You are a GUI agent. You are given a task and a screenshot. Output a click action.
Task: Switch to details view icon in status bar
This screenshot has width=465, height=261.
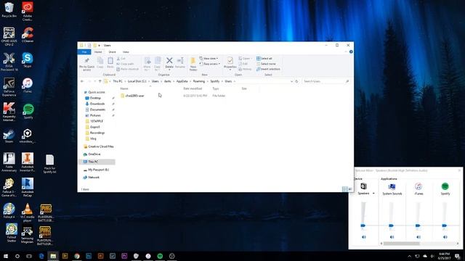click(x=344, y=188)
